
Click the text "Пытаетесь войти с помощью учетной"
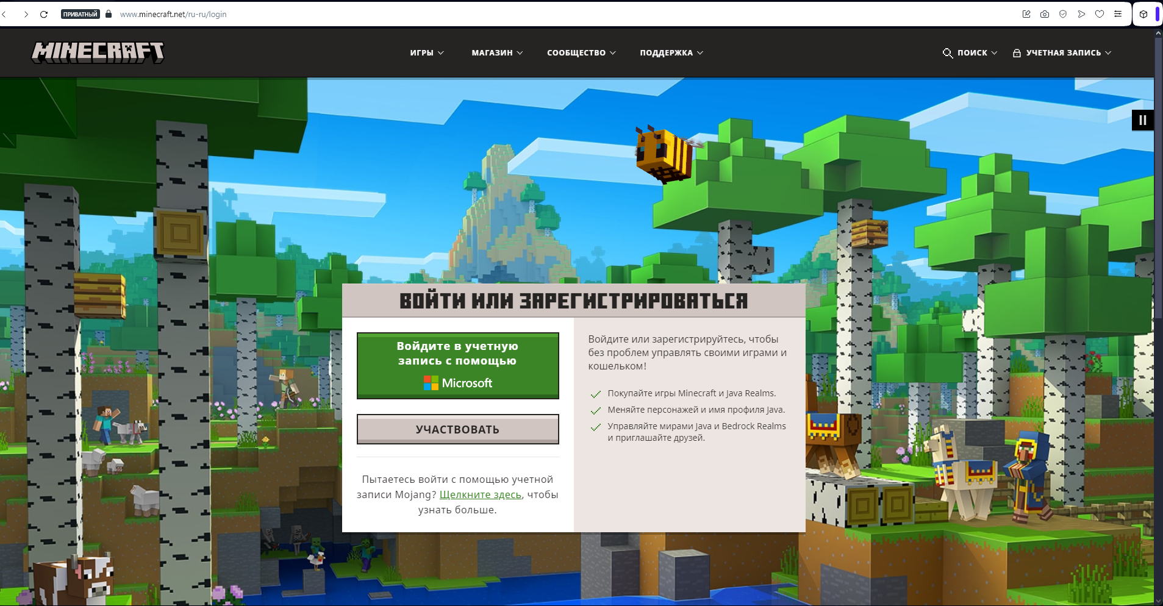(x=457, y=479)
